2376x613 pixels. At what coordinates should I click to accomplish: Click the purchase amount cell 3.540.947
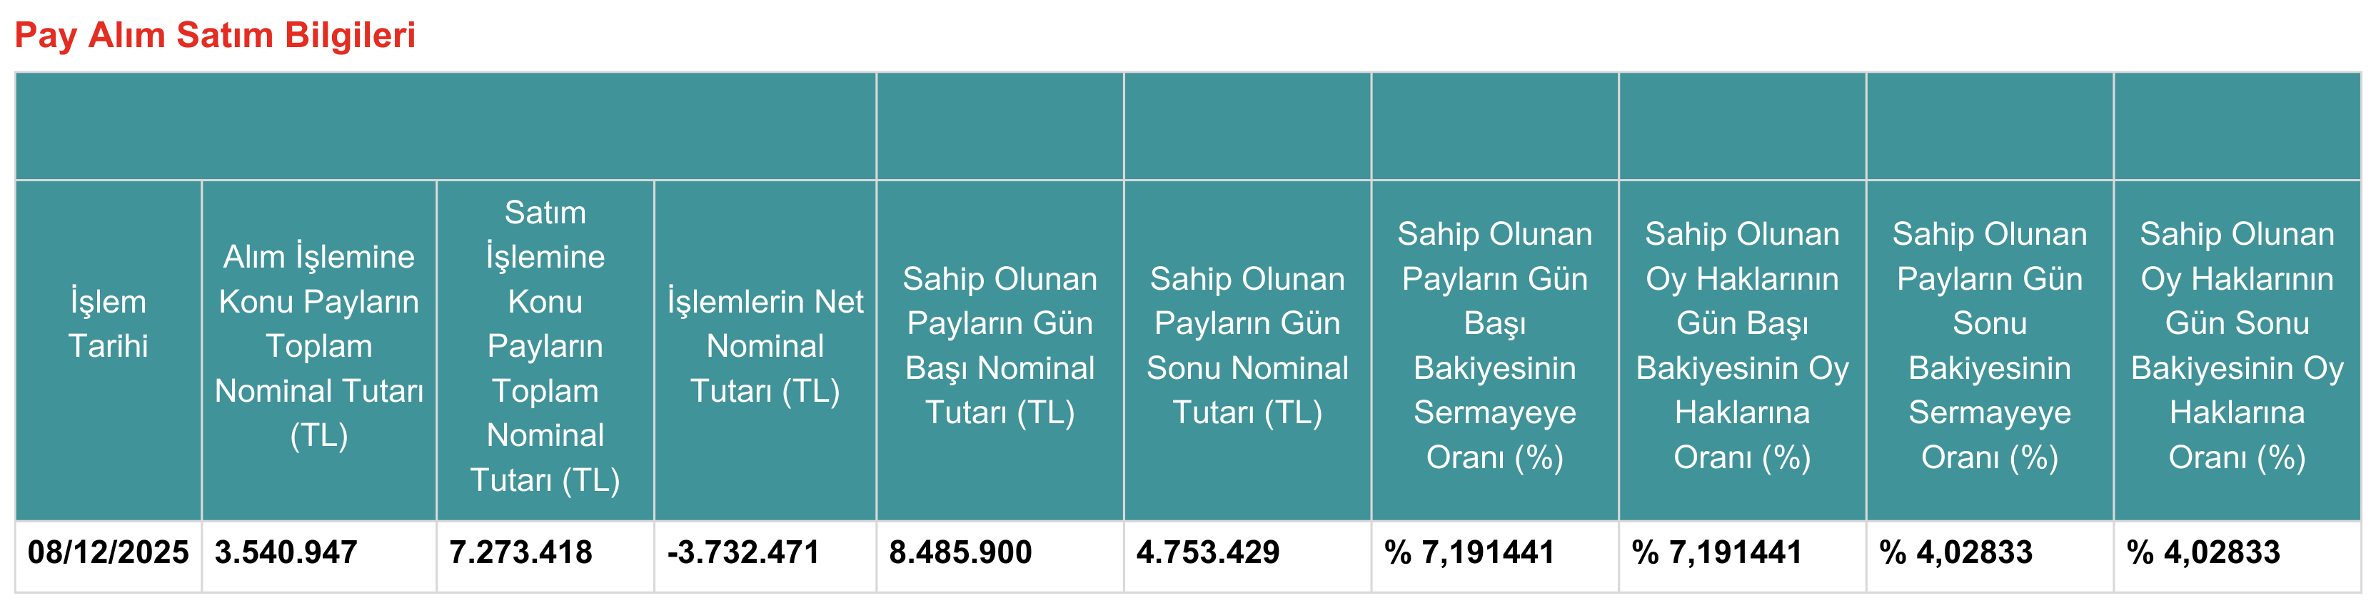click(286, 553)
